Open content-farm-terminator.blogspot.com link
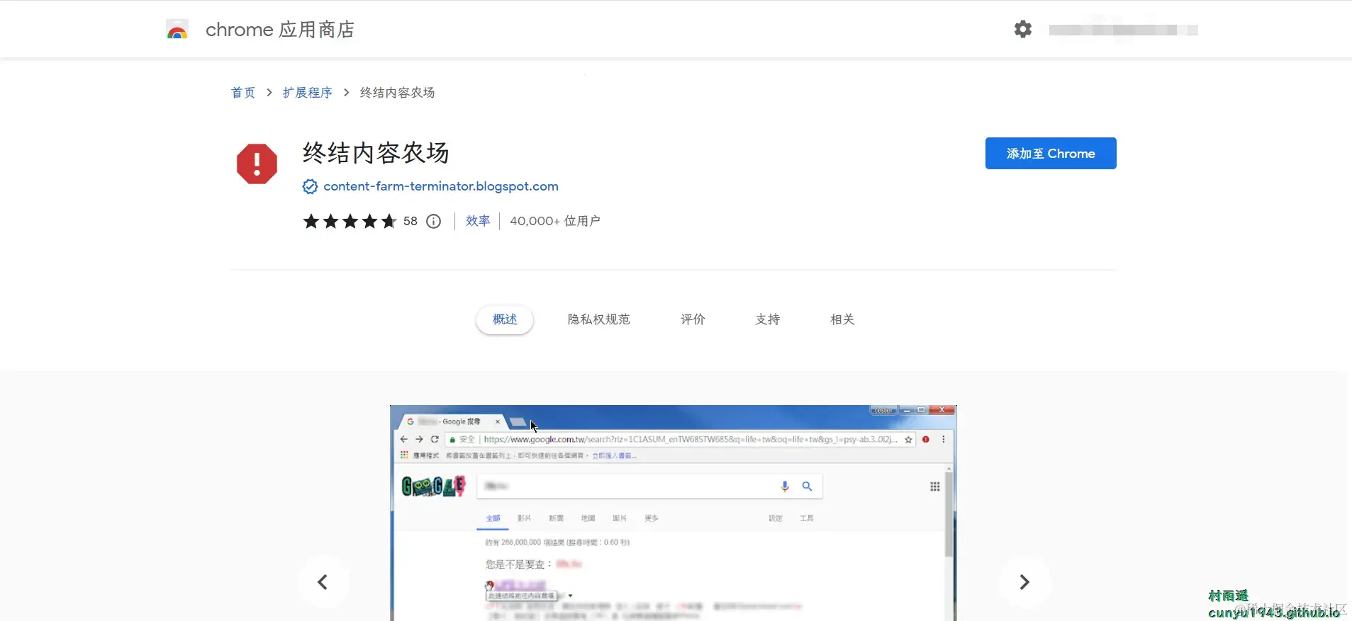 click(441, 186)
